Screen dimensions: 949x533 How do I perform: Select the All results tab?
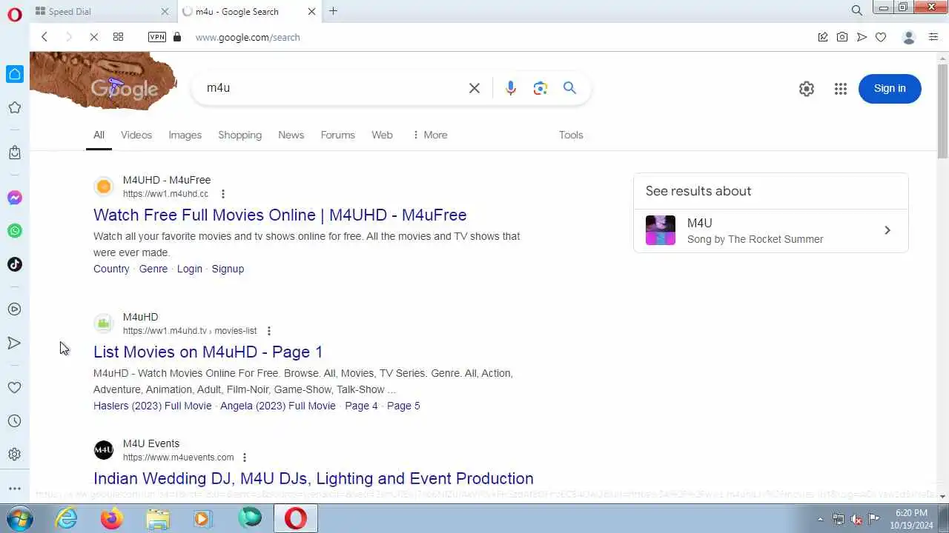[99, 135]
